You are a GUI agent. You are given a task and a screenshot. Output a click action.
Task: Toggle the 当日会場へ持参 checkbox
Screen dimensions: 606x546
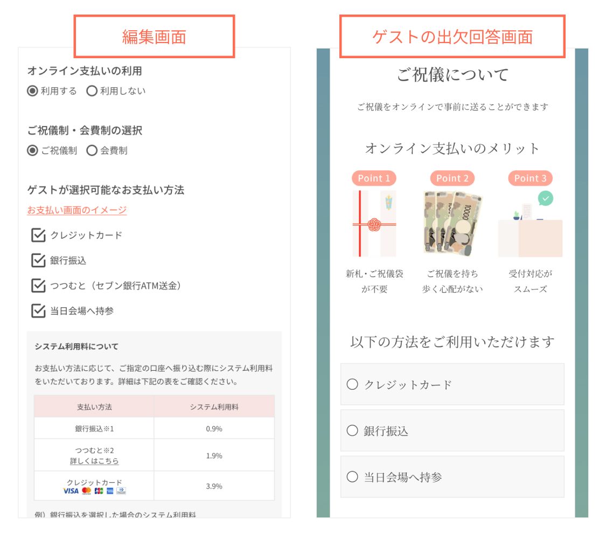tap(38, 311)
